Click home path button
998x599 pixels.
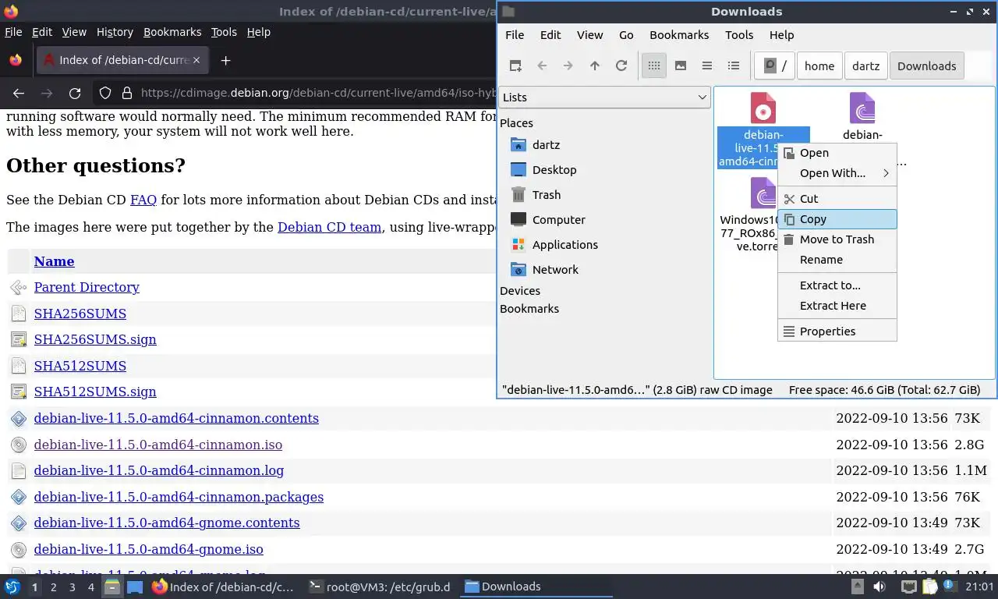pos(819,66)
